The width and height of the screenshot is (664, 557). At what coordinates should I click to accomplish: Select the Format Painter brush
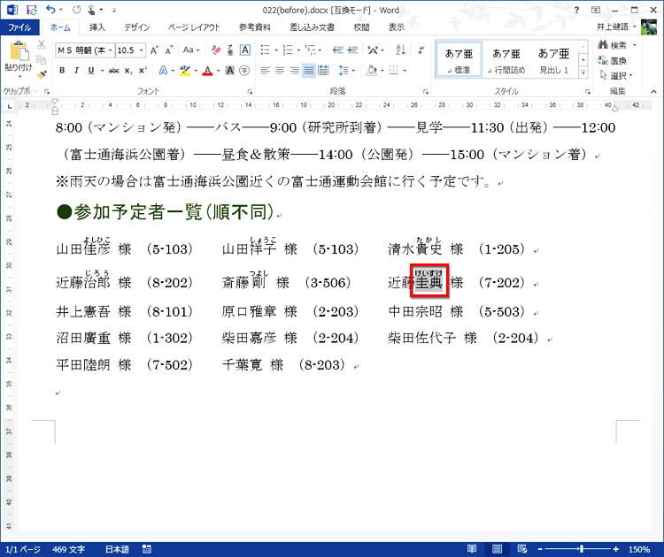coord(41,75)
